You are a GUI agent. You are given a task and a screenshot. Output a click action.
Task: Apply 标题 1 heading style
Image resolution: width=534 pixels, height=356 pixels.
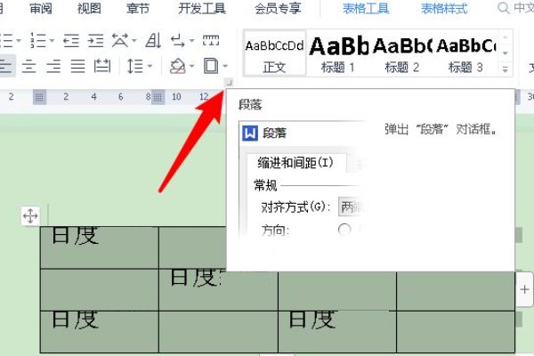338,53
